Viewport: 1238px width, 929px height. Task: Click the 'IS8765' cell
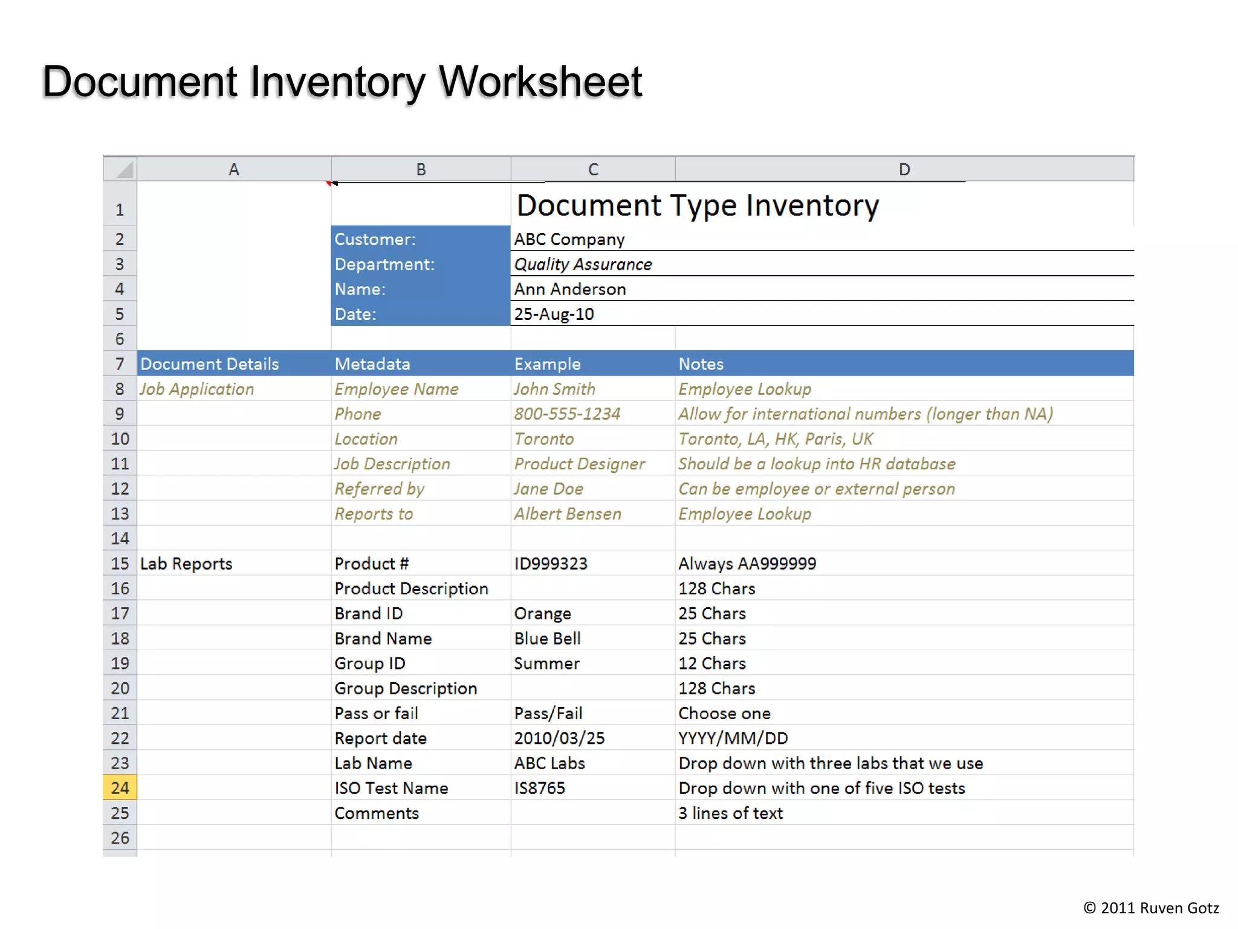click(x=593, y=787)
